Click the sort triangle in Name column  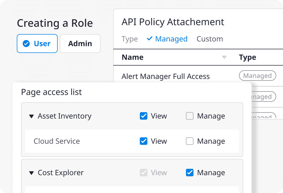click(224, 57)
